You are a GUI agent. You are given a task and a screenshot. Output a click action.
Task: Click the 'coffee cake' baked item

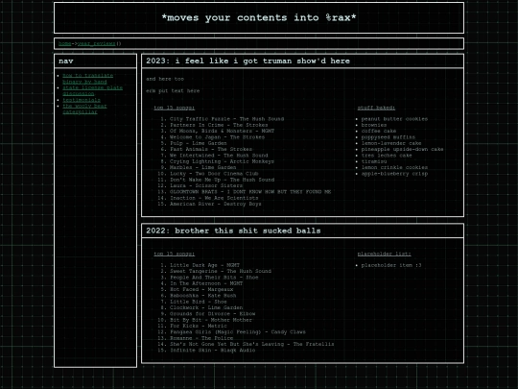[x=379, y=131]
